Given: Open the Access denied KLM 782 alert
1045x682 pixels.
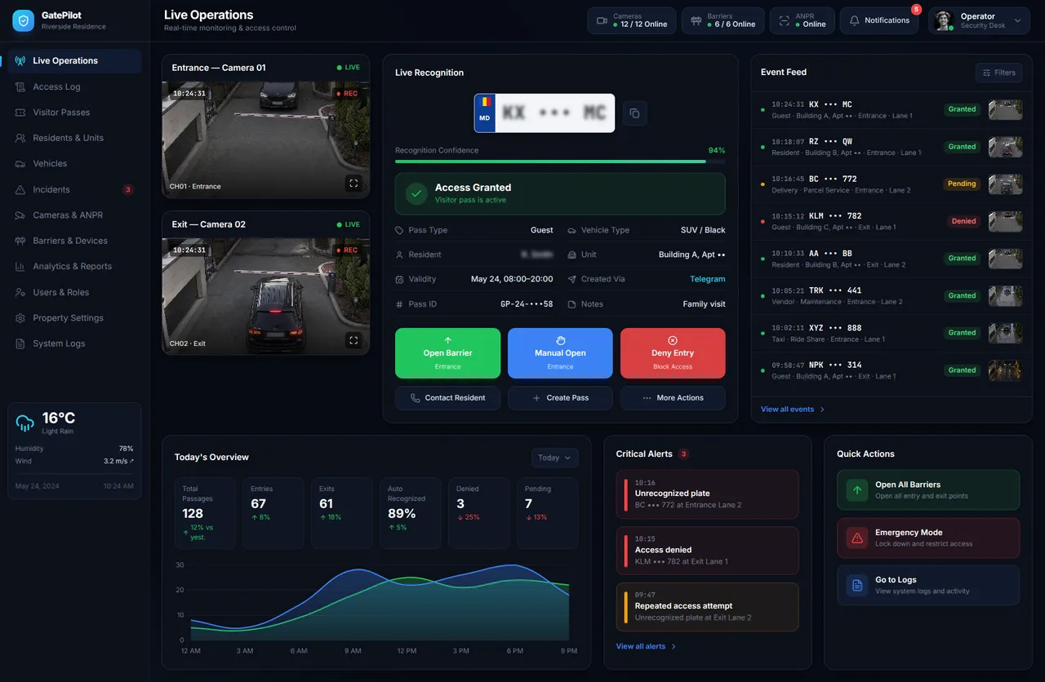Looking at the screenshot, I should pos(708,551).
